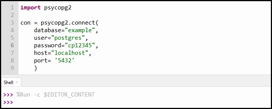
Task: Click the psycopg2.connect( call
Action: (x=69, y=23)
